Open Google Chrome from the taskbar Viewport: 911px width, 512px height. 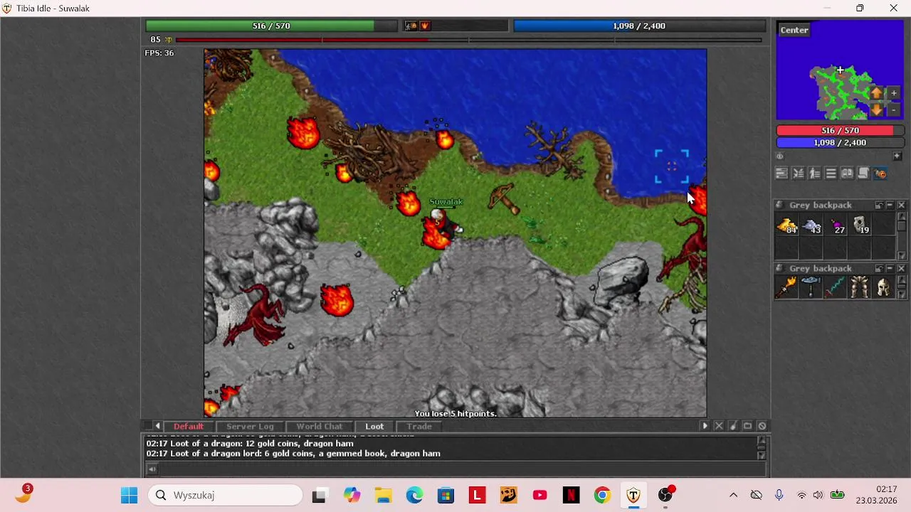coord(602,495)
